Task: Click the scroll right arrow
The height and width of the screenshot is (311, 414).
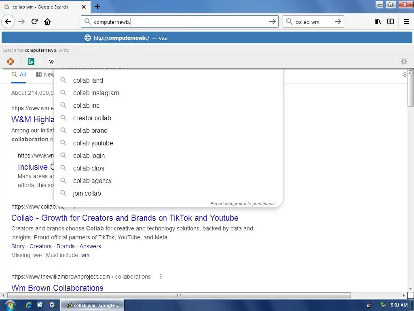Action: click(x=404, y=295)
